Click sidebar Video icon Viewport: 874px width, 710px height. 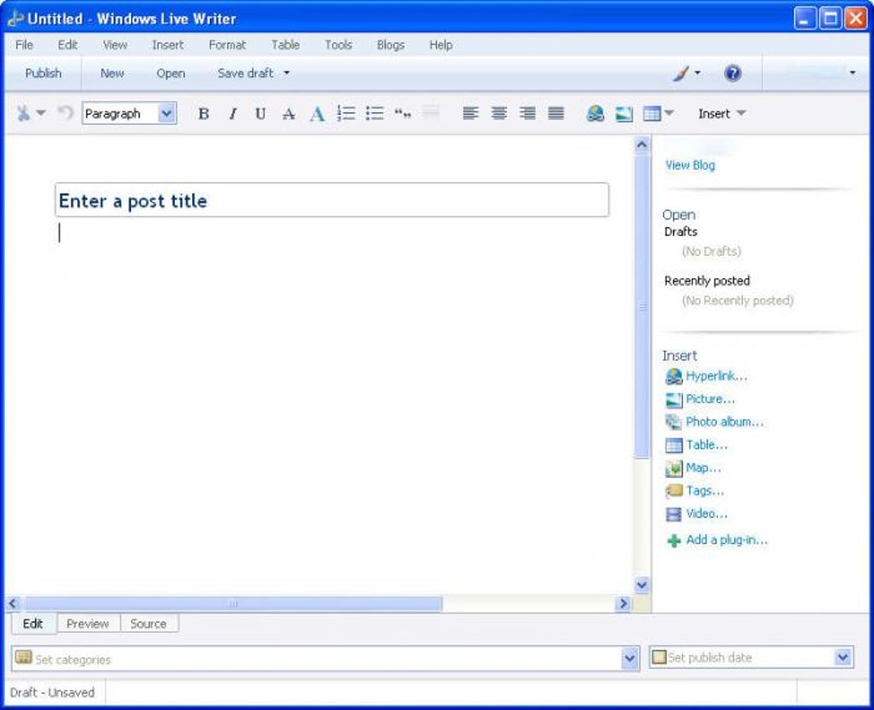(x=673, y=514)
